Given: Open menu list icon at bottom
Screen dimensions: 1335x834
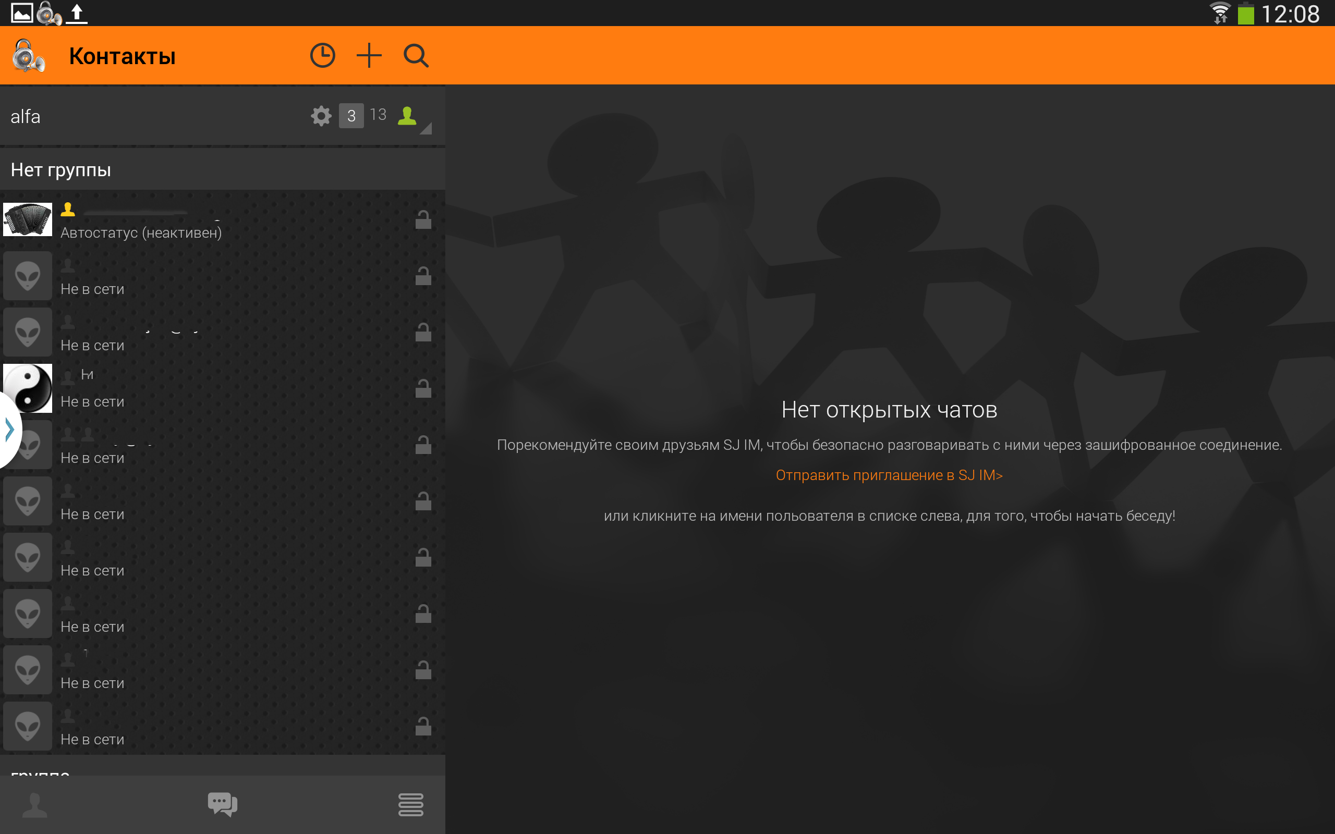Looking at the screenshot, I should [x=410, y=804].
